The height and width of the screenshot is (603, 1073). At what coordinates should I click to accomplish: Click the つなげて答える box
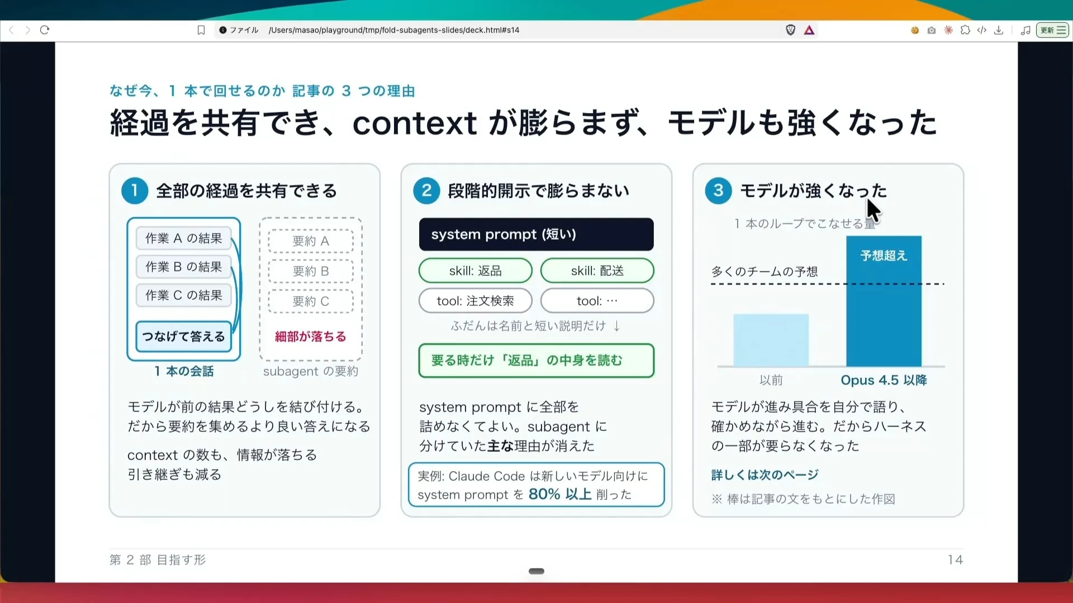pos(183,337)
